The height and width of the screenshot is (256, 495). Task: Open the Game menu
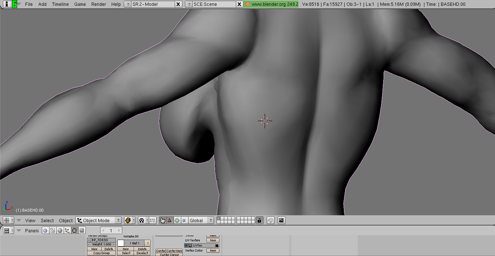[x=80, y=4]
